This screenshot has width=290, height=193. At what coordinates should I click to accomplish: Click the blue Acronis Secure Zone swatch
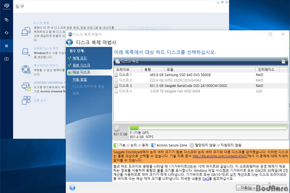point(153,145)
